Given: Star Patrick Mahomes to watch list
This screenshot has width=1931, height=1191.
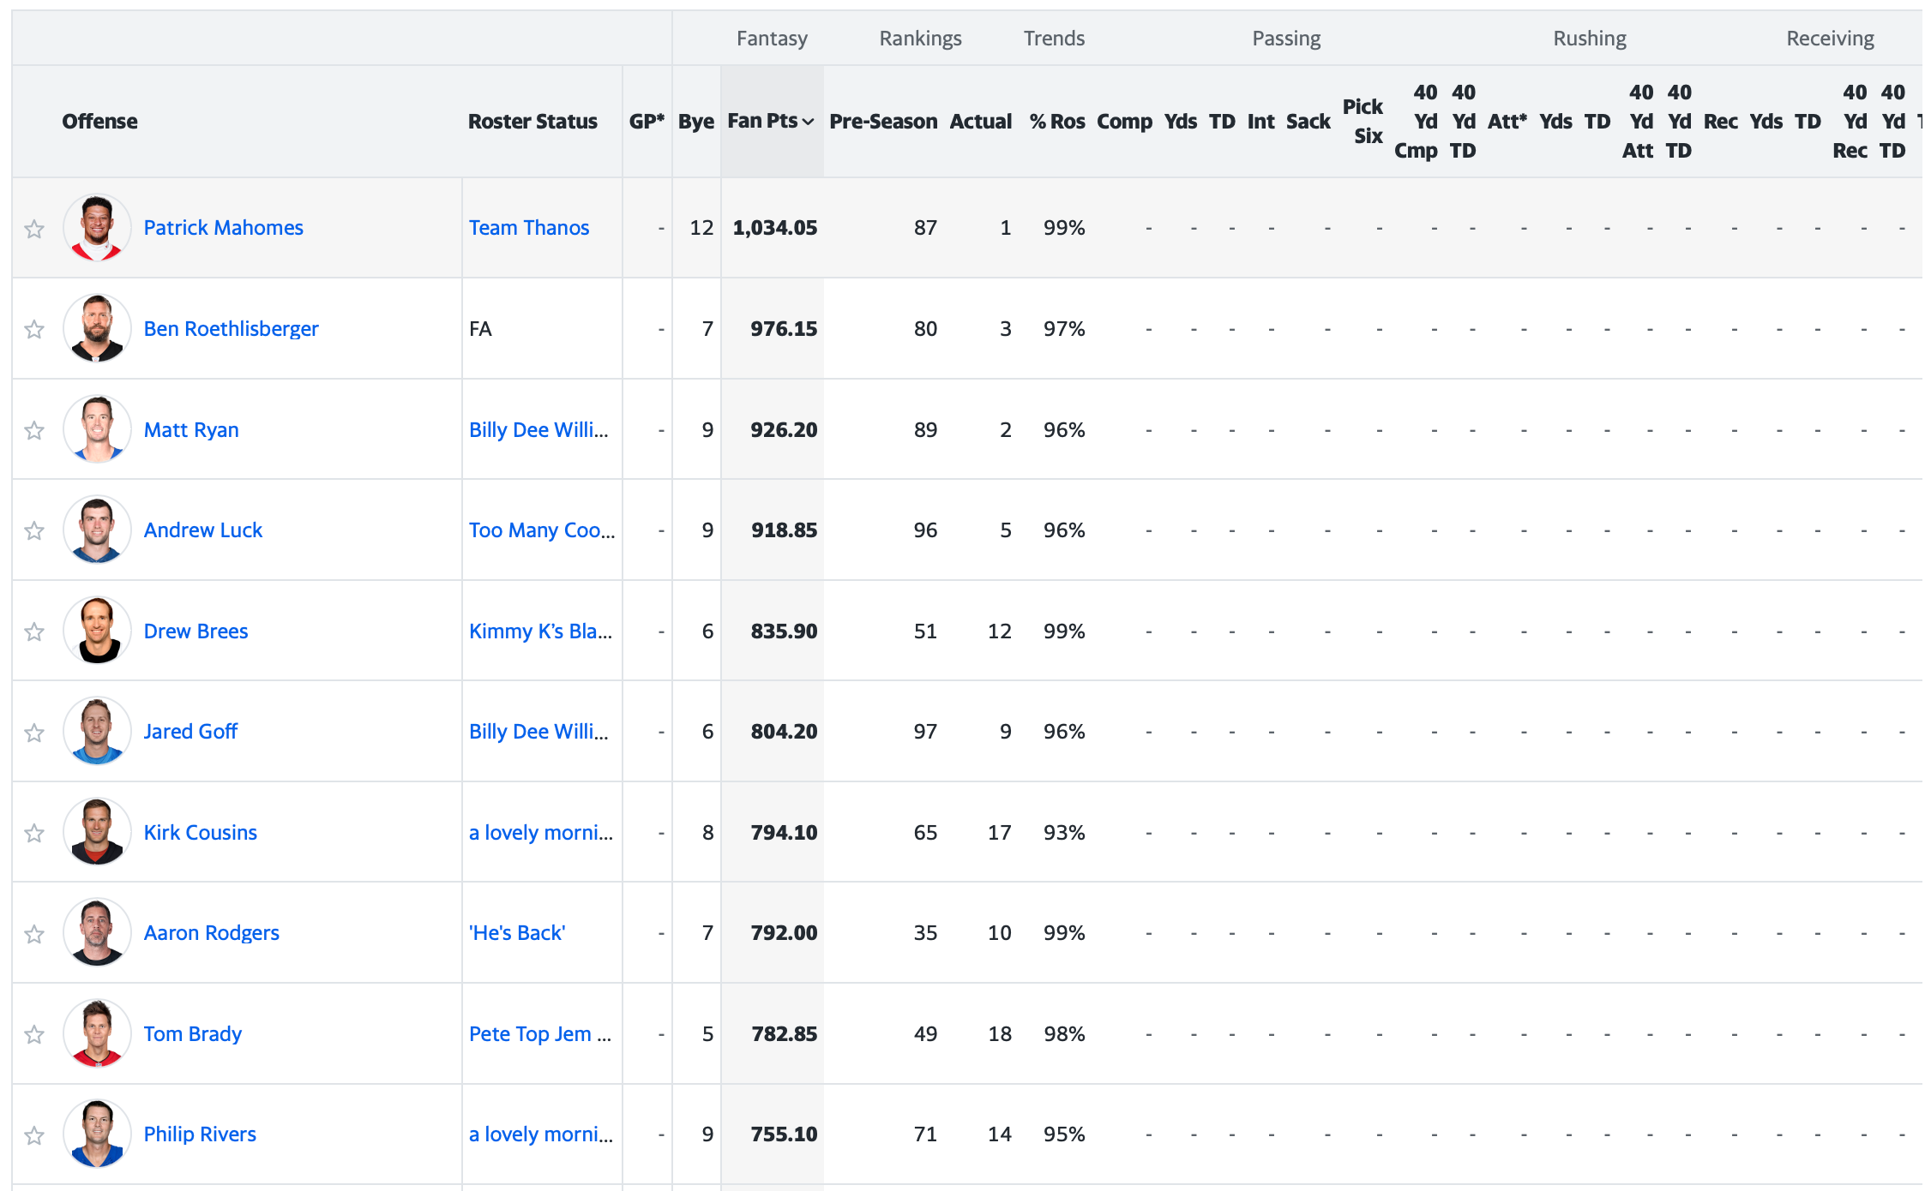Looking at the screenshot, I should pyautogui.click(x=34, y=229).
